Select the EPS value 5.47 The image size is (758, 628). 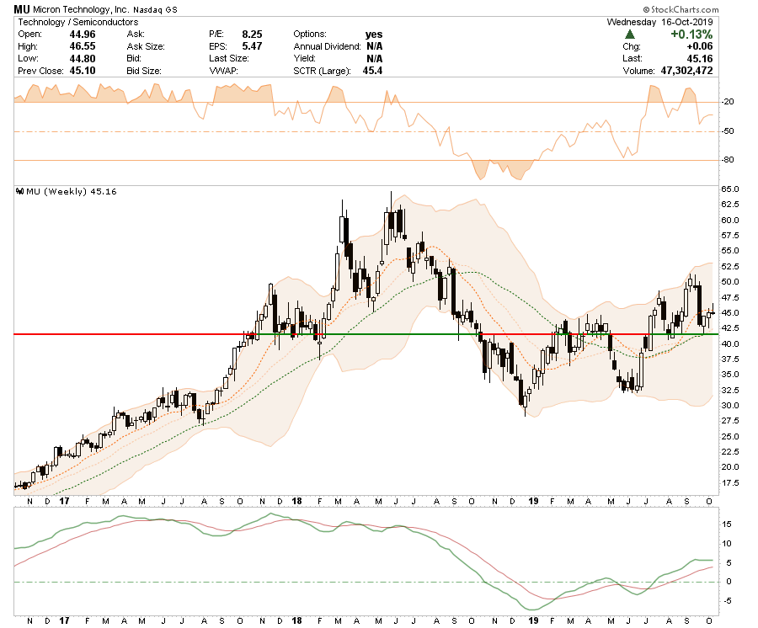[252, 46]
